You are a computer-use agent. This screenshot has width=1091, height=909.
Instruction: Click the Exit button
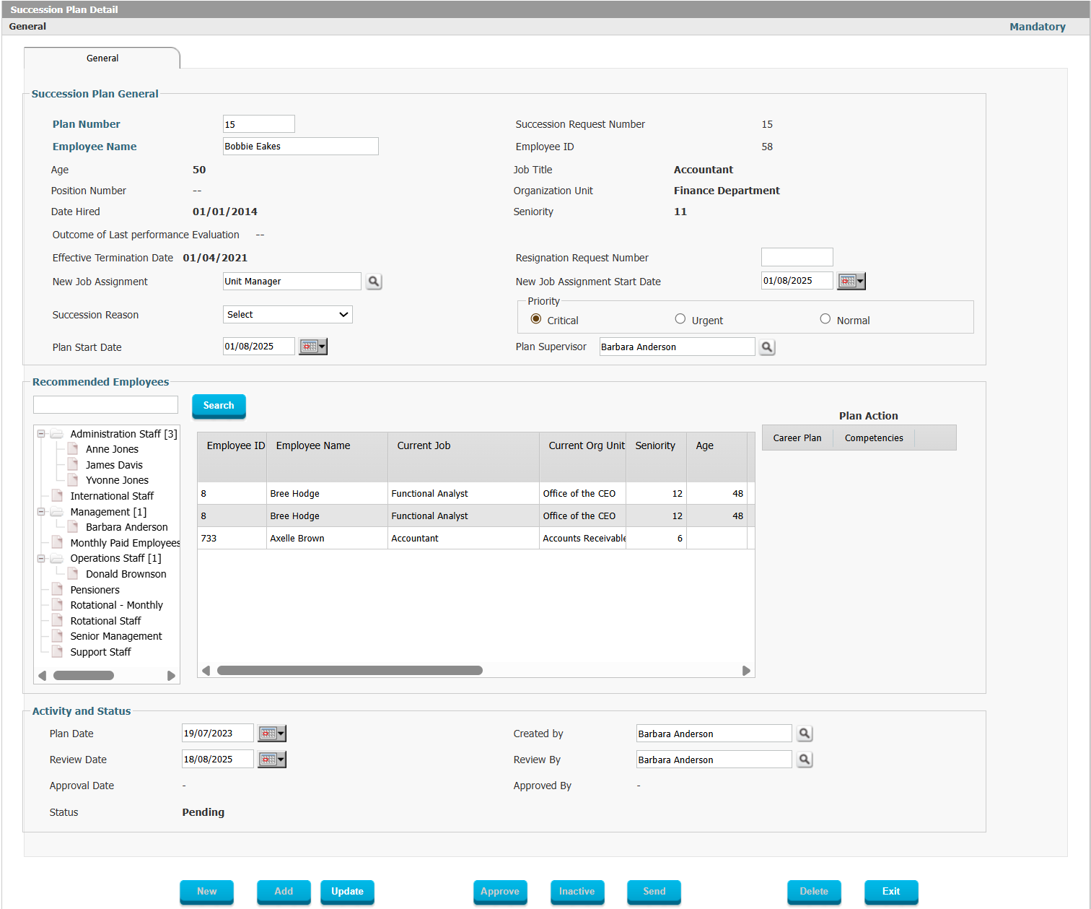tap(891, 892)
